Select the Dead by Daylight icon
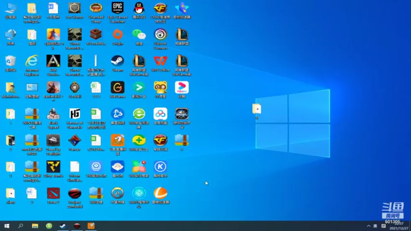The image size is (411, 231). pyautogui.click(x=53, y=145)
